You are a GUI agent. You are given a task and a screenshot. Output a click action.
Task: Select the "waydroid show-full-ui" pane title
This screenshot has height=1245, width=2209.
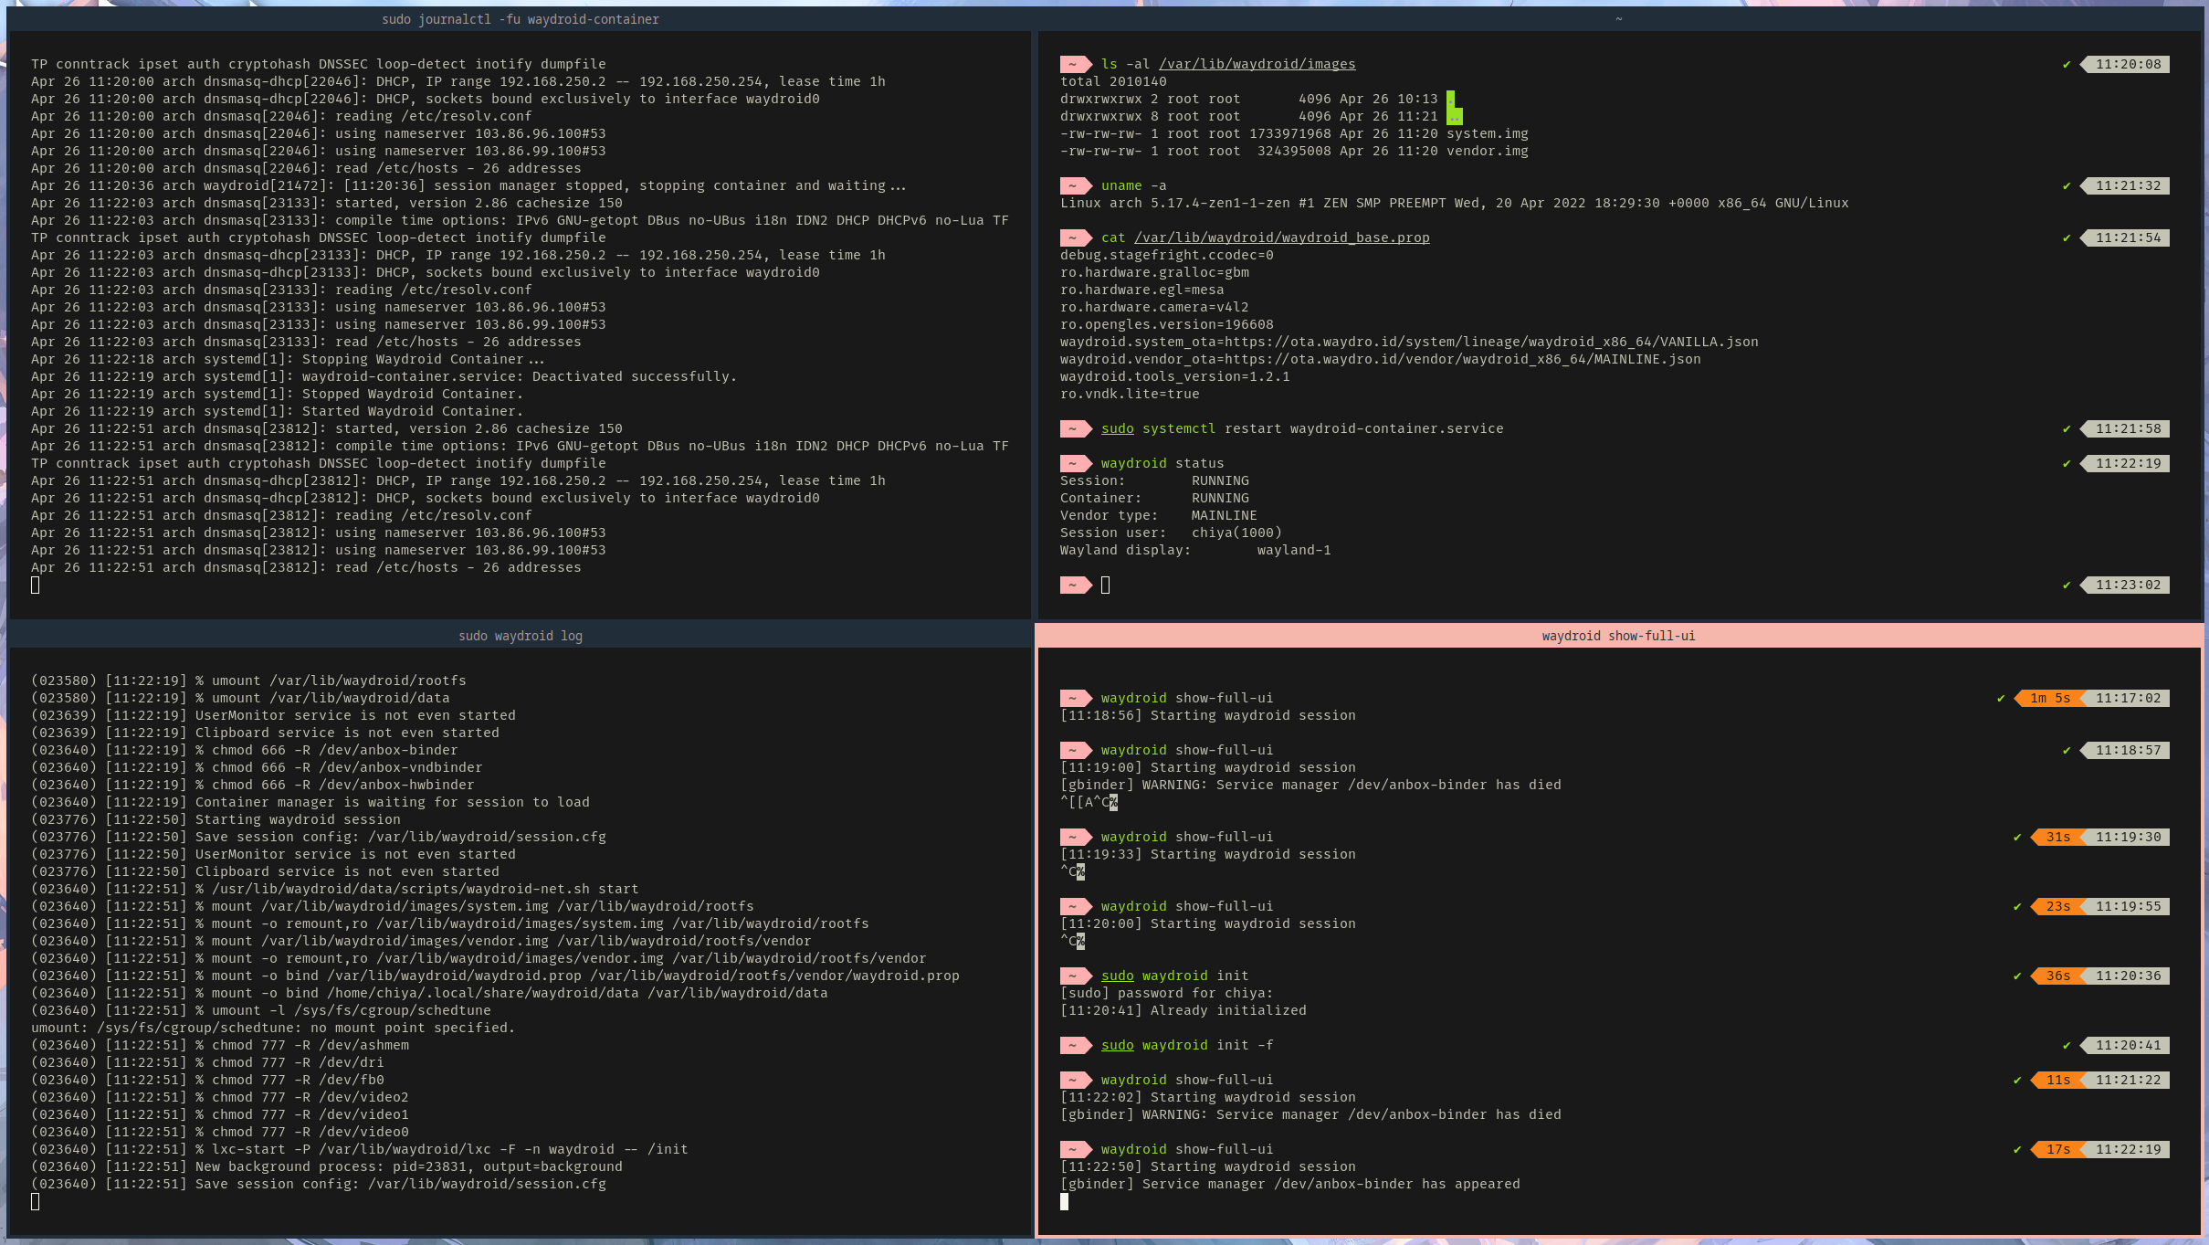(x=1617, y=635)
